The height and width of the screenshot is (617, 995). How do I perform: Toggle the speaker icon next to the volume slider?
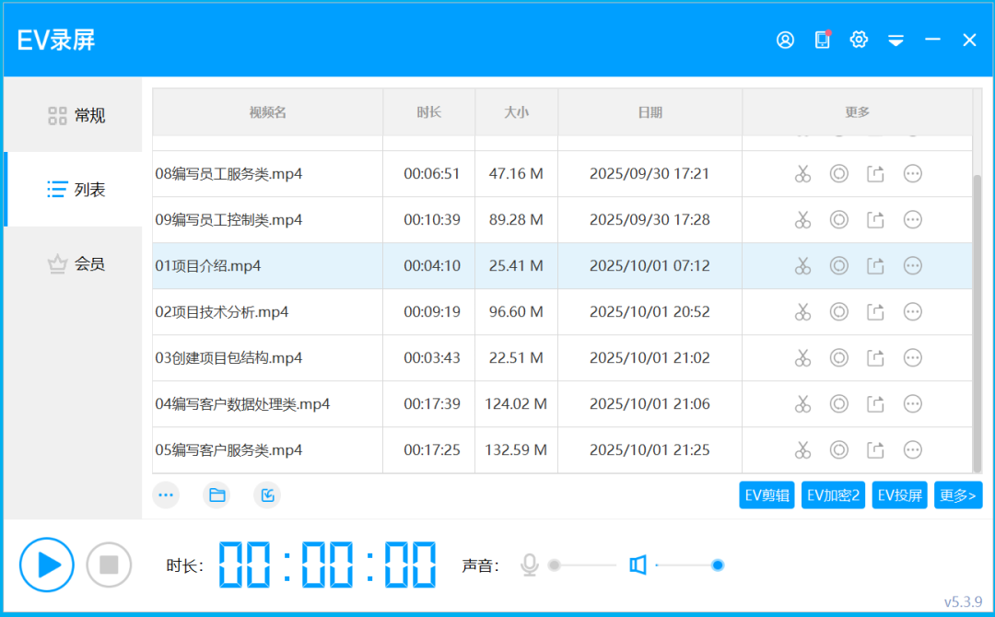(638, 565)
